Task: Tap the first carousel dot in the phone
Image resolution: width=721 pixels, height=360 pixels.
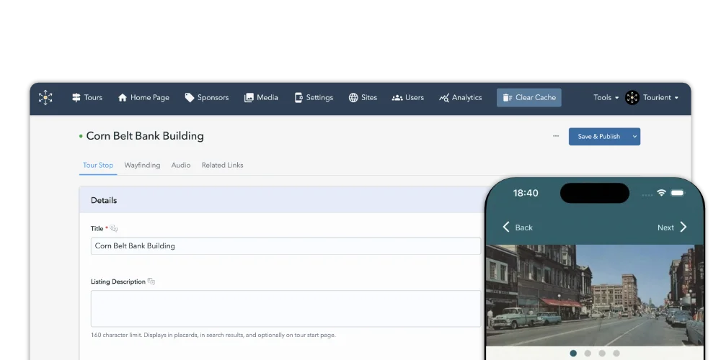Action: tap(573, 353)
